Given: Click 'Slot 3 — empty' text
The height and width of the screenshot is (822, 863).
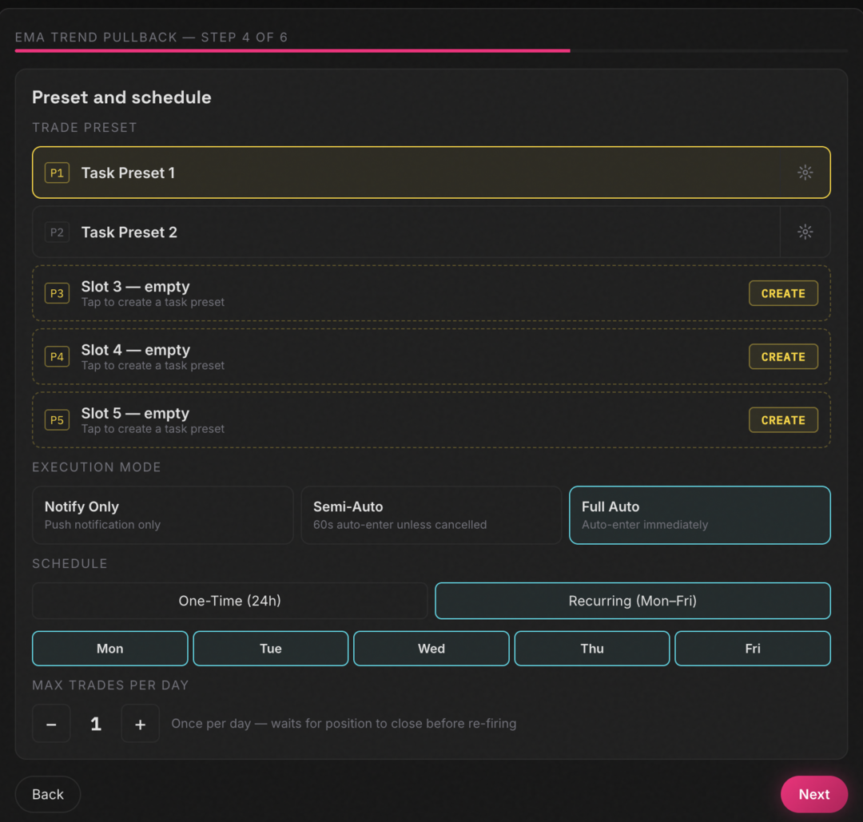Looking at the screenshot, I should [x=135, y=287].
